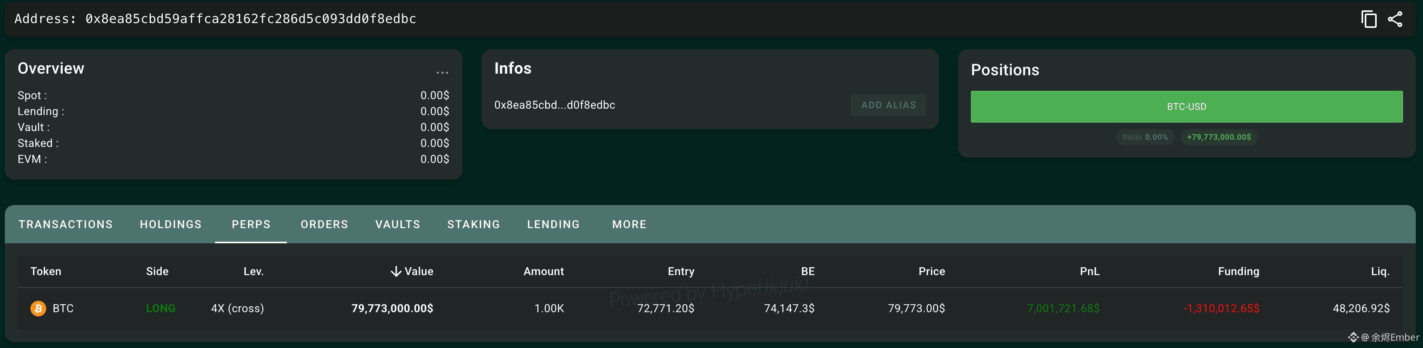Switch to the STAKING tab
The width and height of the screenshot is (1423, 348).
[x=473, y=225]
